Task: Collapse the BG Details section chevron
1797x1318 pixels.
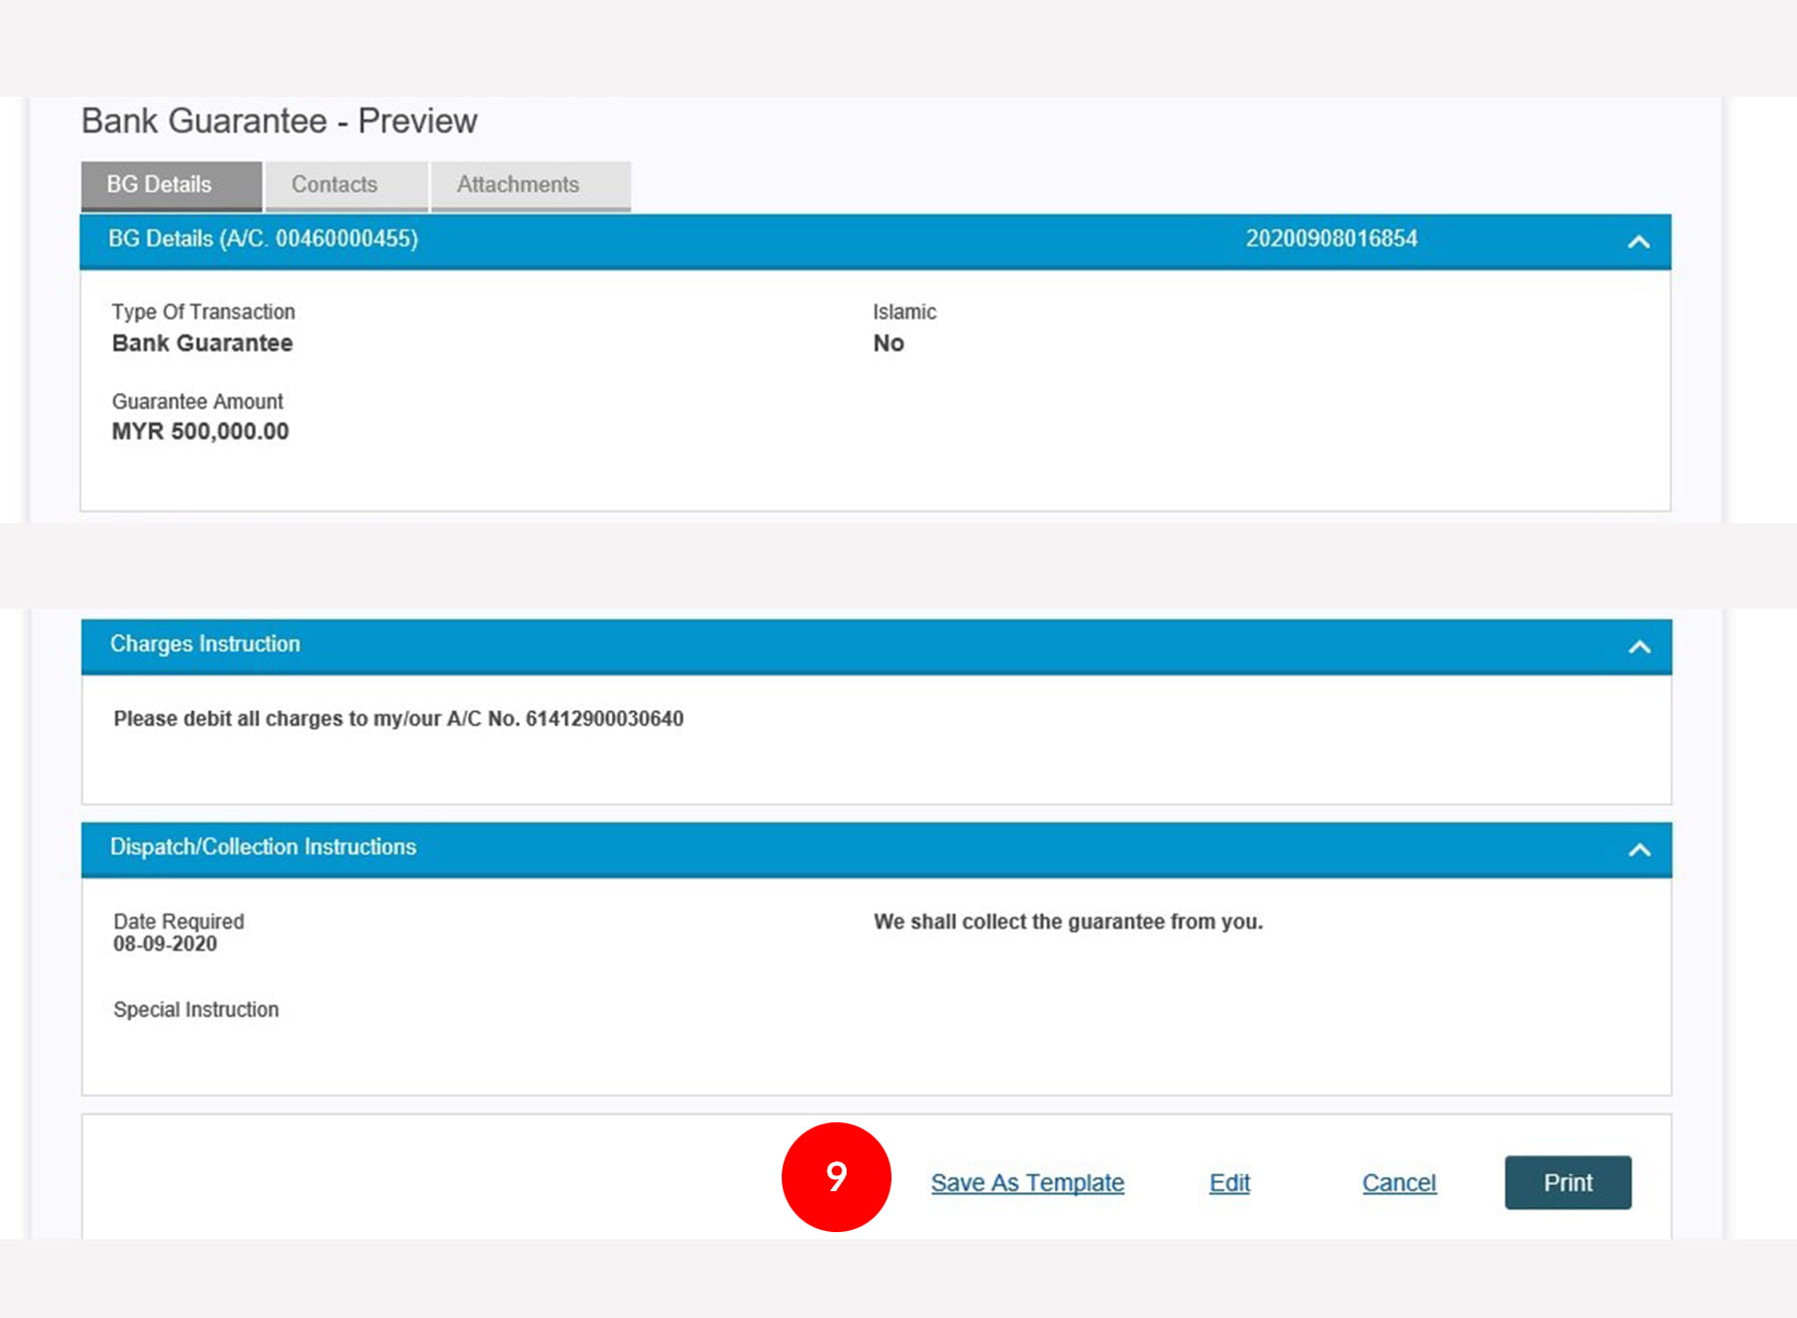Action: tap(1638, 242)
